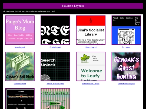Click 'About Me' nav item in DJ thumbnail
Viewport: 146px width, 109px height.
tap(115, 19)
